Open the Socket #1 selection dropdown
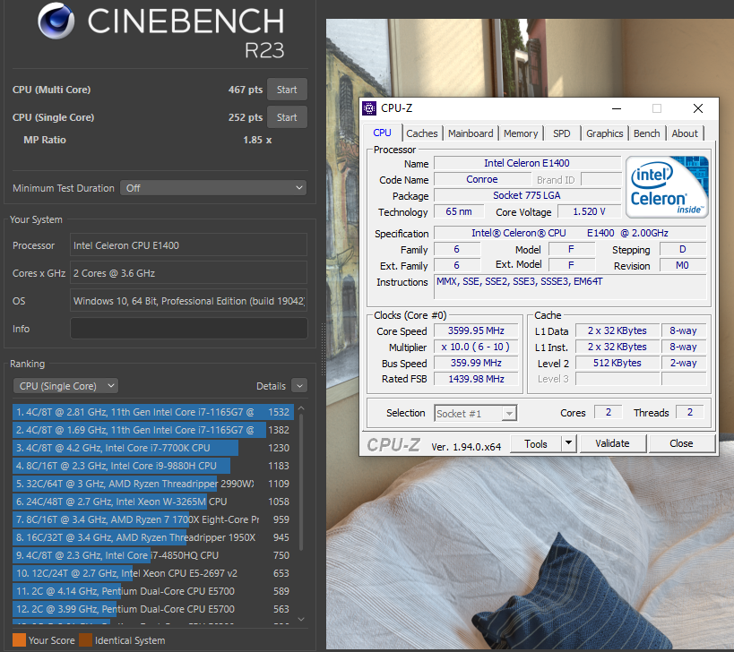The image size is (734, 652). (x=475, y=413)
